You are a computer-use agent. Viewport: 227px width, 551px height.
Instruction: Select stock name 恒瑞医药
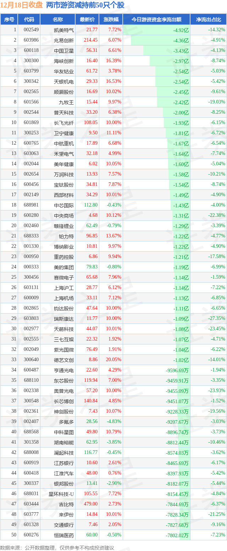(64, 535)
